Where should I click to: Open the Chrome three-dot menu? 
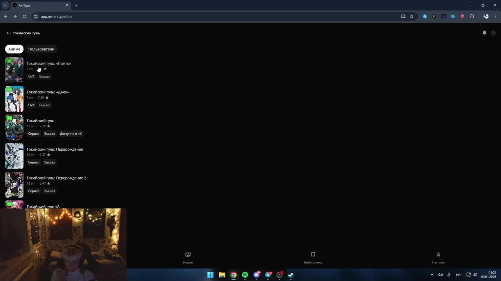[x=496, y=16]
